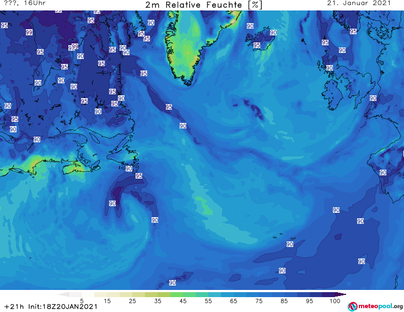404x312 pixels.
Task: Click the '90' contour label on Iberian Peninsula
Action: (x=383, y=173)
